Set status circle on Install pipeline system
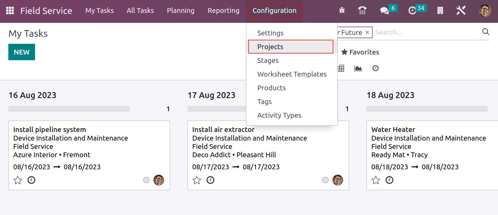Image resolution: width=498 pixels, height=215 pixels. (x=146, y=180)
